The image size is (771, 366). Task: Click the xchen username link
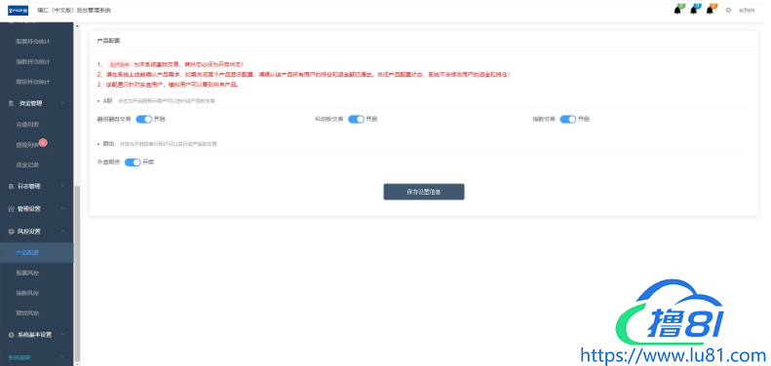[x=747, y=11]
